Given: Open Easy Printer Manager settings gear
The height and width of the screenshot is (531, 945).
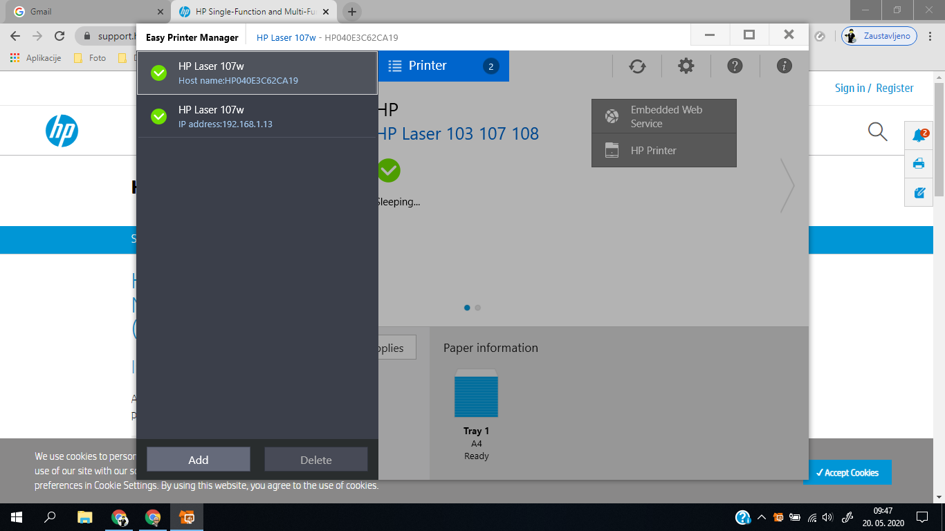Looking at the screenshot, I should click(686, 66).
